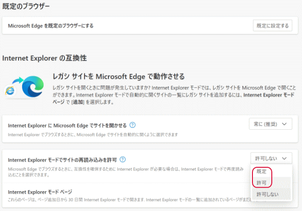302x211 pixels.
Task: Click Microsoft Edge を既定のブラウザーにする text
Action: 50,26
